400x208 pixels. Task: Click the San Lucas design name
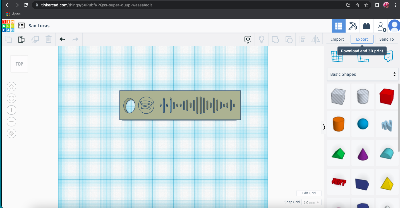(39, 26)
